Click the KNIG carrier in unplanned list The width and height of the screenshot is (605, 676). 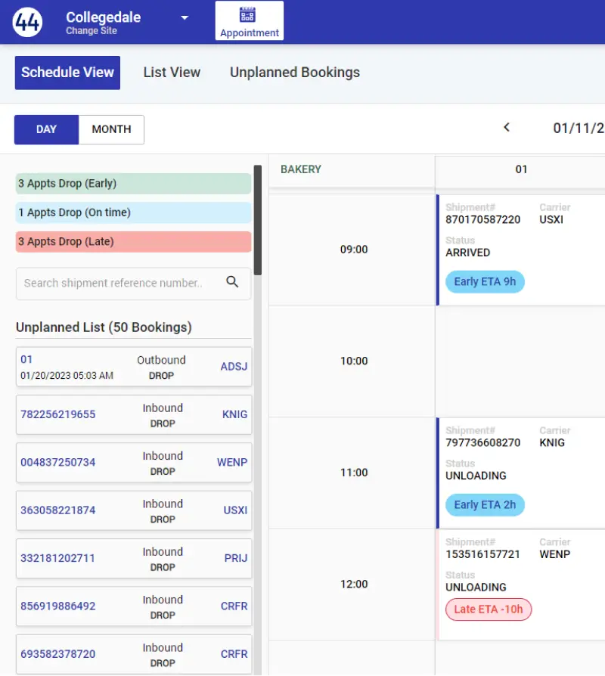pos(234,414)
